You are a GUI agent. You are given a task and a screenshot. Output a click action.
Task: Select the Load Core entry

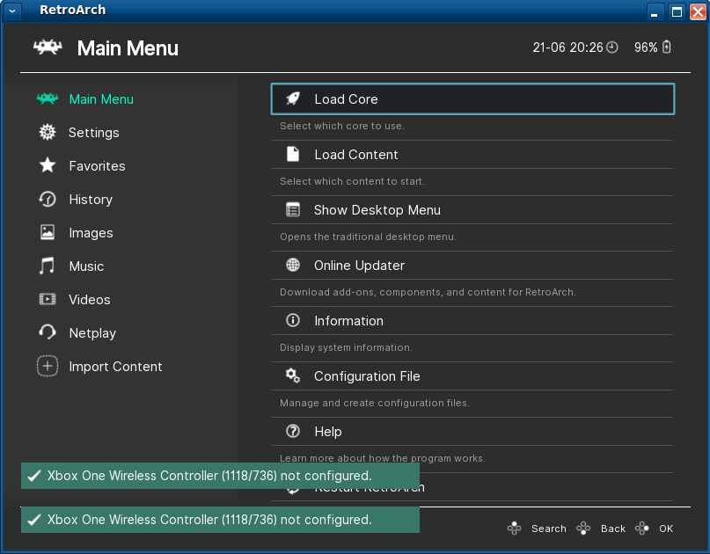(472, 98)
